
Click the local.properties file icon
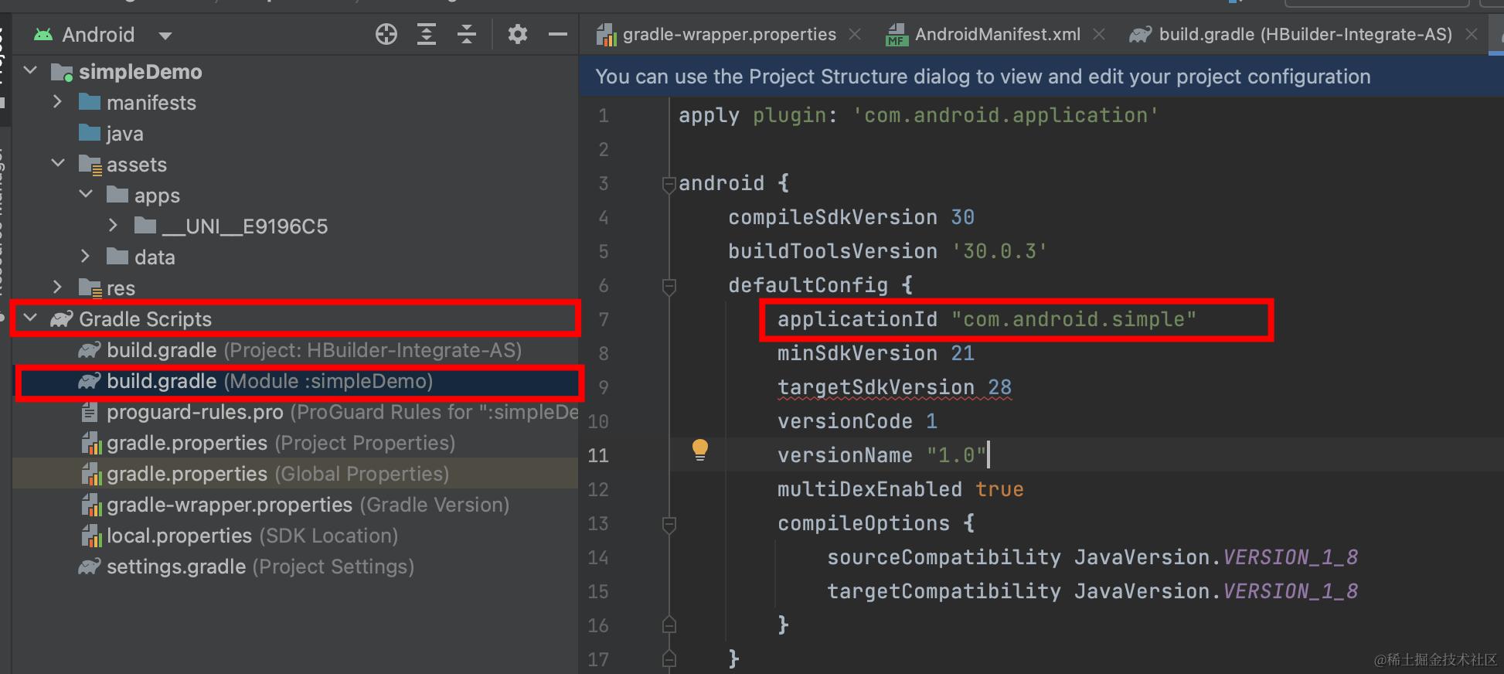point(91,536)
